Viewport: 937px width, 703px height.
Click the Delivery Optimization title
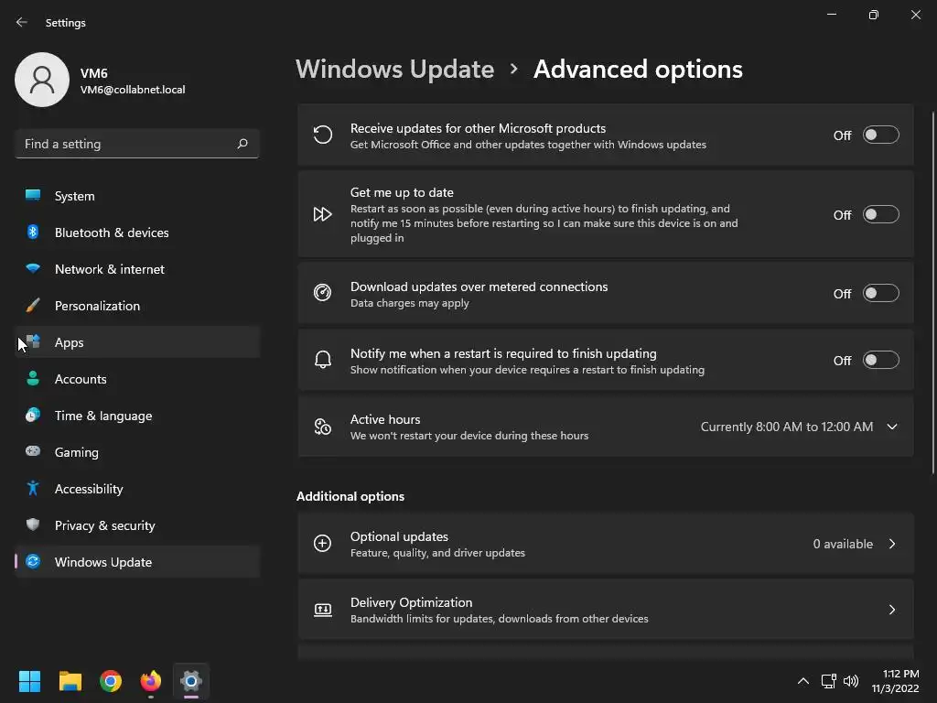pos(411,602)
